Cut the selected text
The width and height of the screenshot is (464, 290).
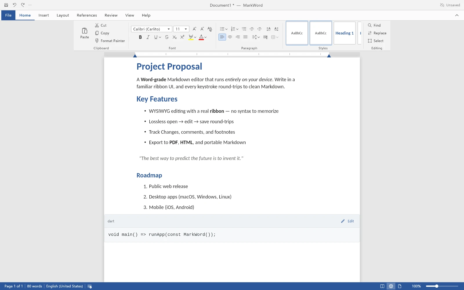tap(101, 25)
